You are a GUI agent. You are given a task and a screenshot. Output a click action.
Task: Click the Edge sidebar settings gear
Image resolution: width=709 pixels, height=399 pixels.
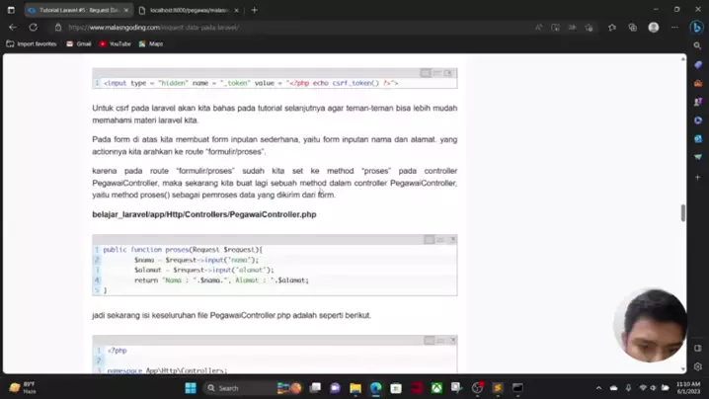[697, 366]
